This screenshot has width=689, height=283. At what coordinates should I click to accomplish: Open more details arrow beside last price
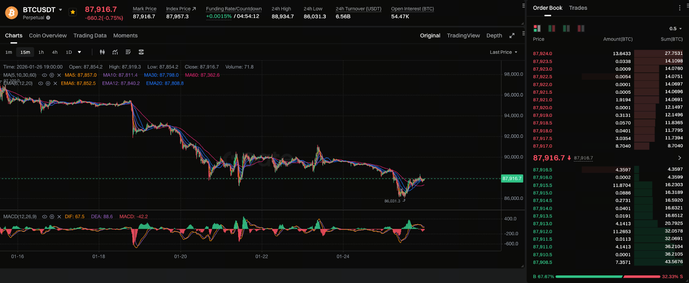pos(680,158)
